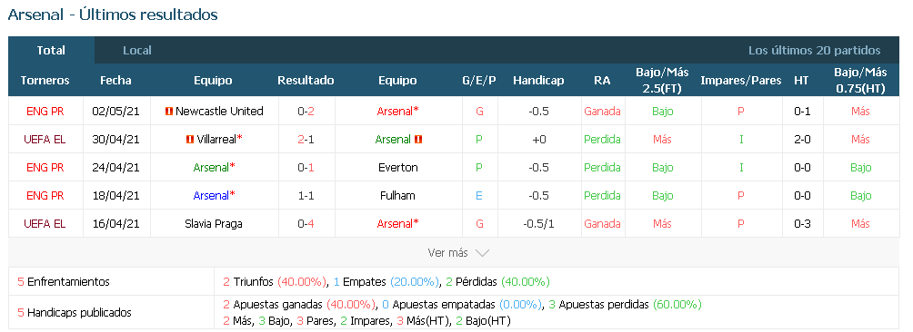The width and height of the screenshot is (913, 332).
Task: Click the Fulham team name
Action: [x=397, y=196]
